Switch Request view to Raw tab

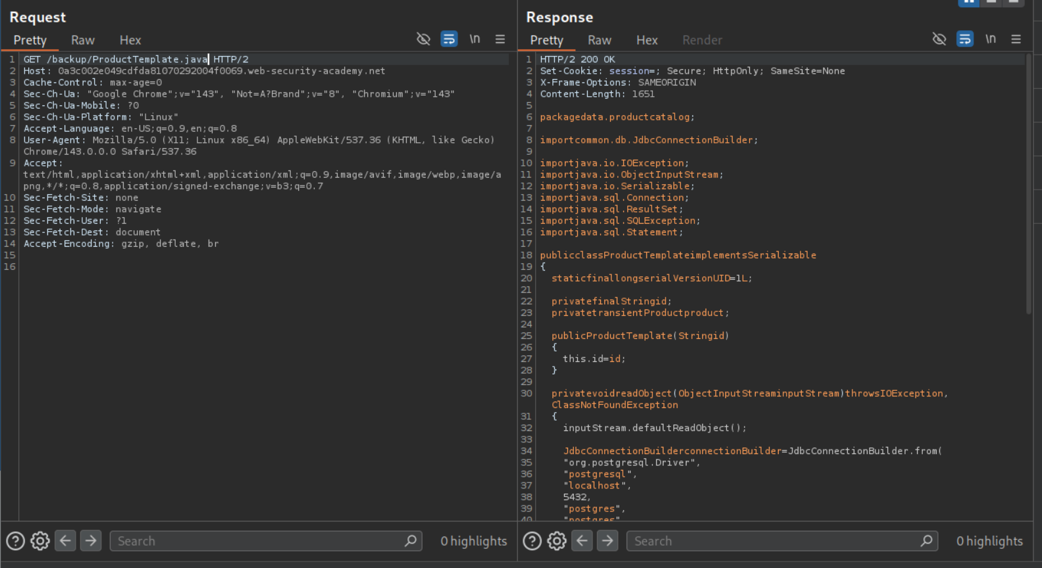click(83, 40)
